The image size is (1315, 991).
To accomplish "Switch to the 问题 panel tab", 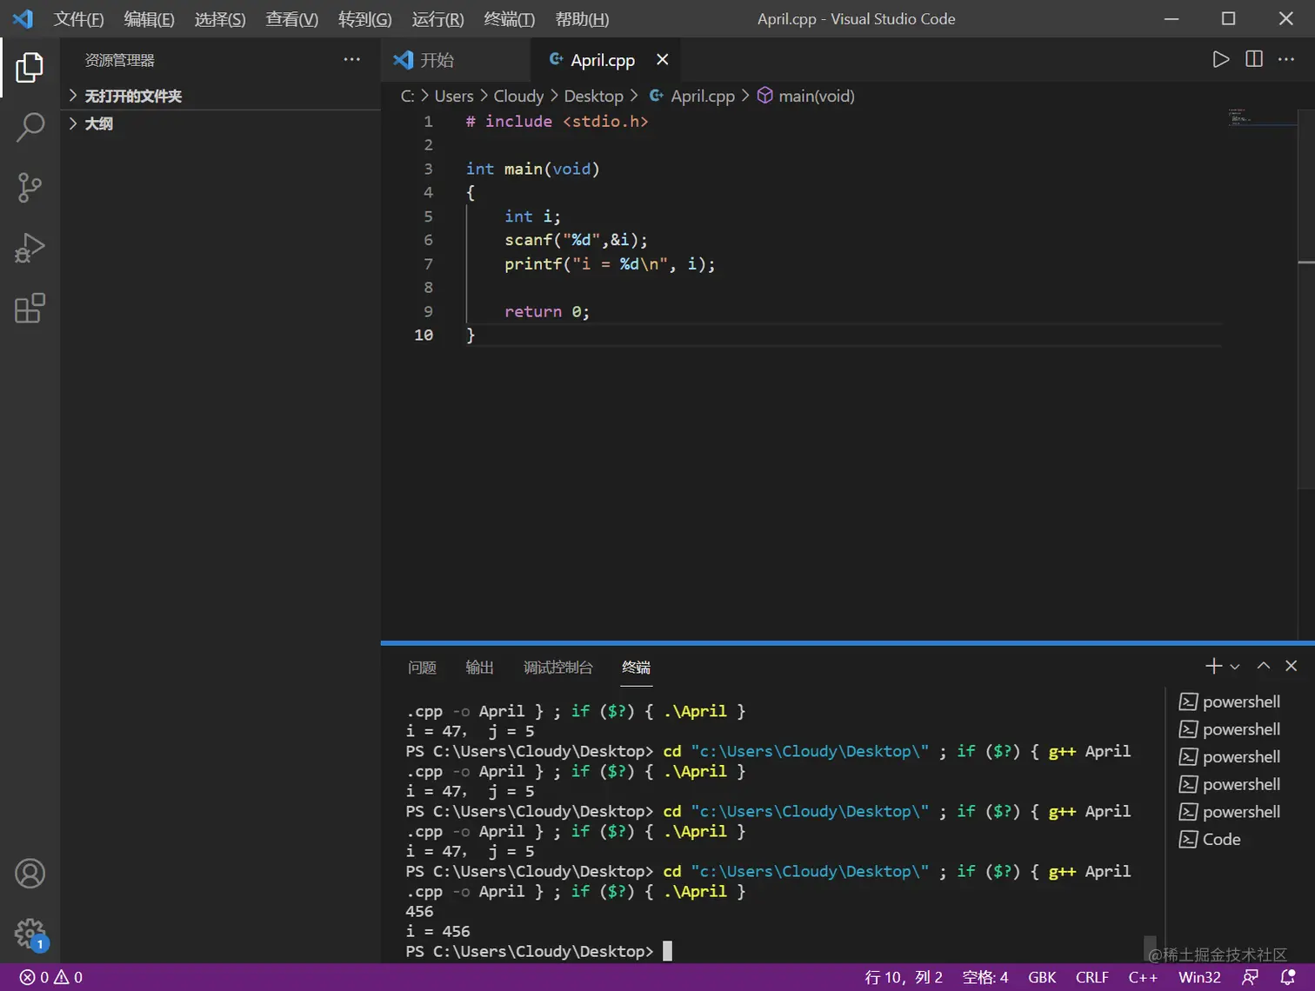I will tap(422, 667).
